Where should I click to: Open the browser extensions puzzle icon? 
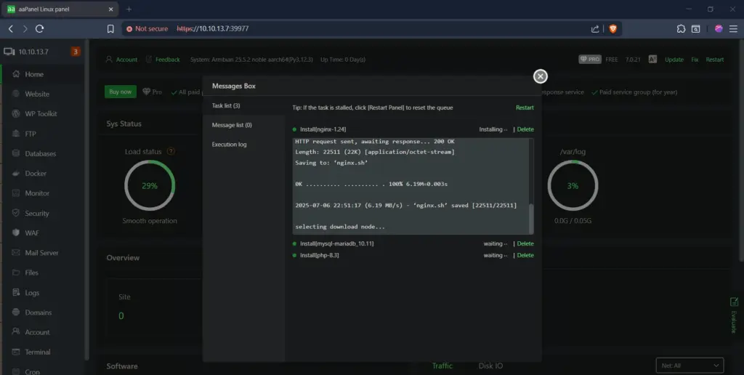click(x=681, y=29)
